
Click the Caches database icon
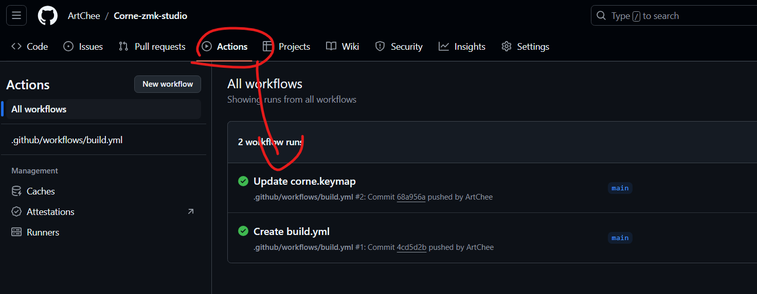tap(16, 191)
